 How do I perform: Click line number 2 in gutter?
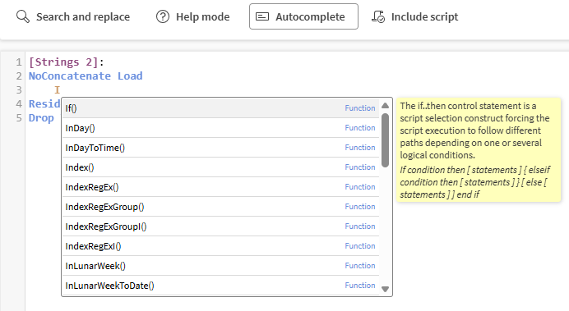(19, 76)
